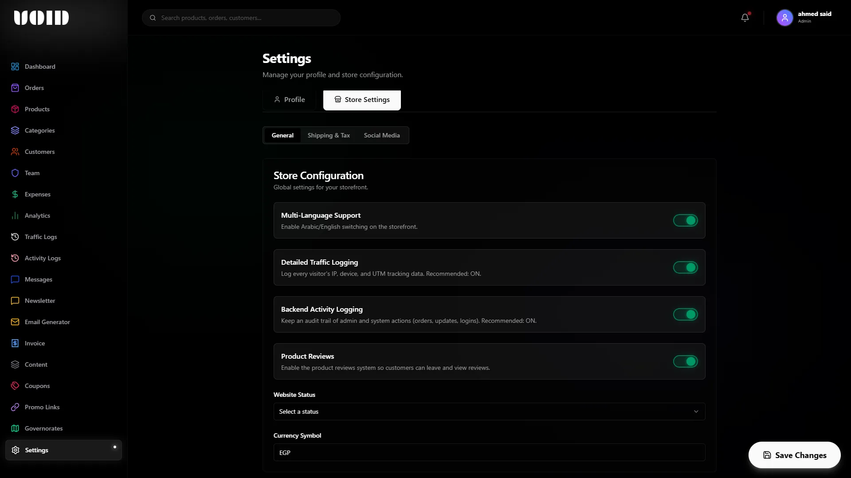Click the Promo Links chain icon

[15, 407]
